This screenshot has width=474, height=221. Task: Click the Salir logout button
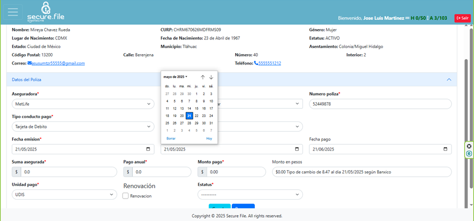pos(462,18)
